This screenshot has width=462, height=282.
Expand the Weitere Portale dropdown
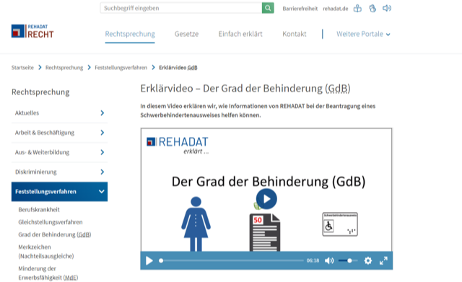coord(363,34)
